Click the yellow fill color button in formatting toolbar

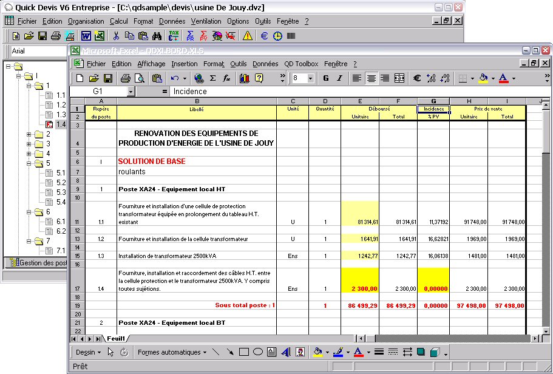(x=483, y=78)
